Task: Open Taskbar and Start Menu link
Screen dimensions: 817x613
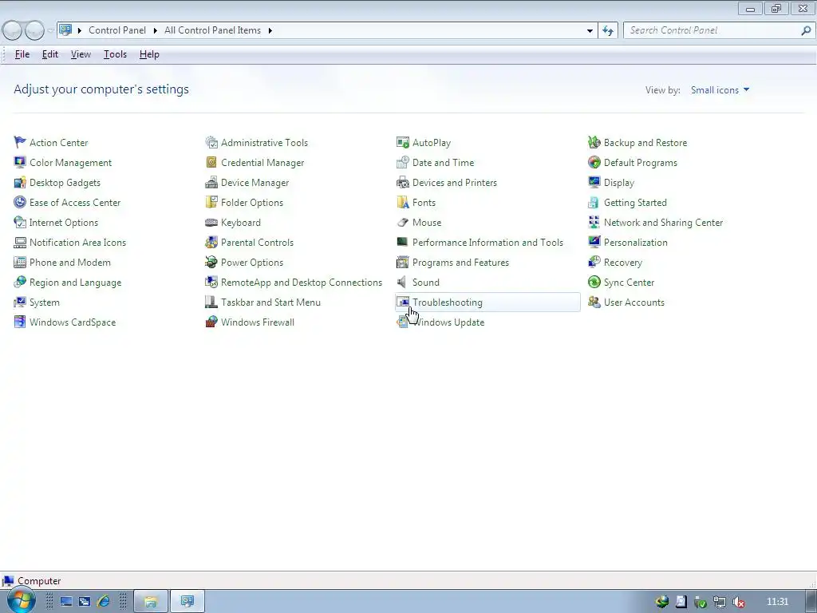Action: 270,303
